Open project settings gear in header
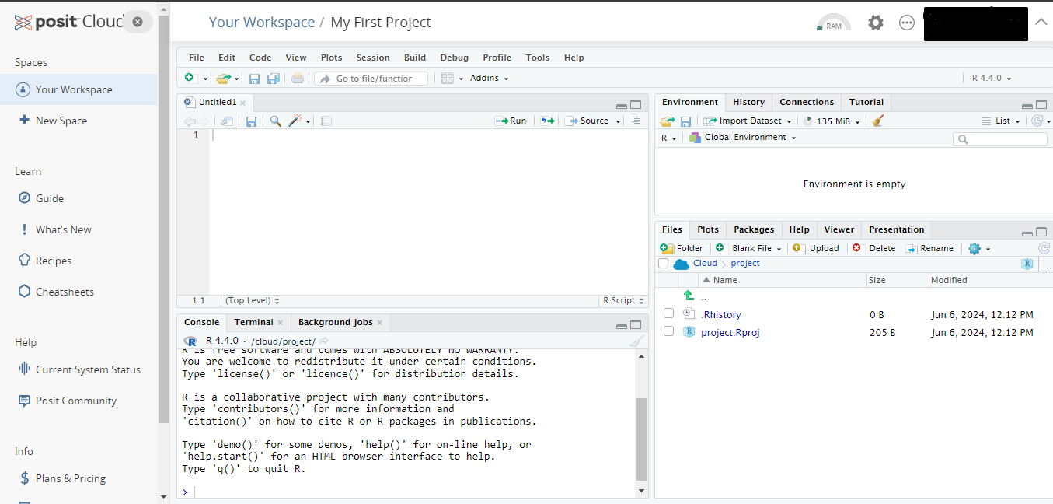 [x=876, y=23]
